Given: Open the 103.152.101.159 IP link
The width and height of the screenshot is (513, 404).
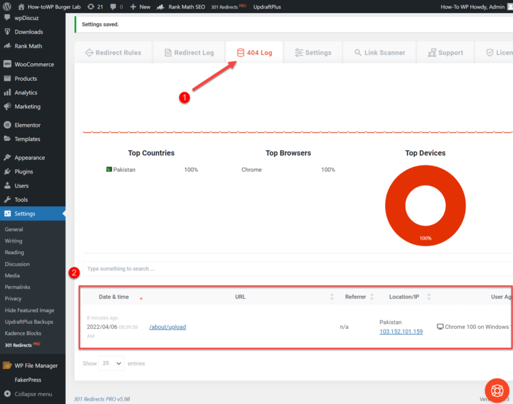Looking at the screenshot, I should 401,332.
